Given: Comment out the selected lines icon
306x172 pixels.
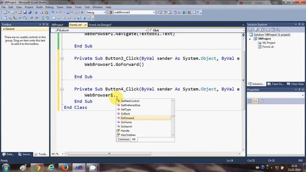Looking at the screenshot, I should (x=43, y=18).
